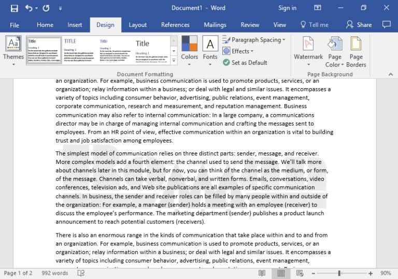Open the Fonts theme dropdown
The width and height of the screenshot is (398, 279).
click(x=210, y=51)
